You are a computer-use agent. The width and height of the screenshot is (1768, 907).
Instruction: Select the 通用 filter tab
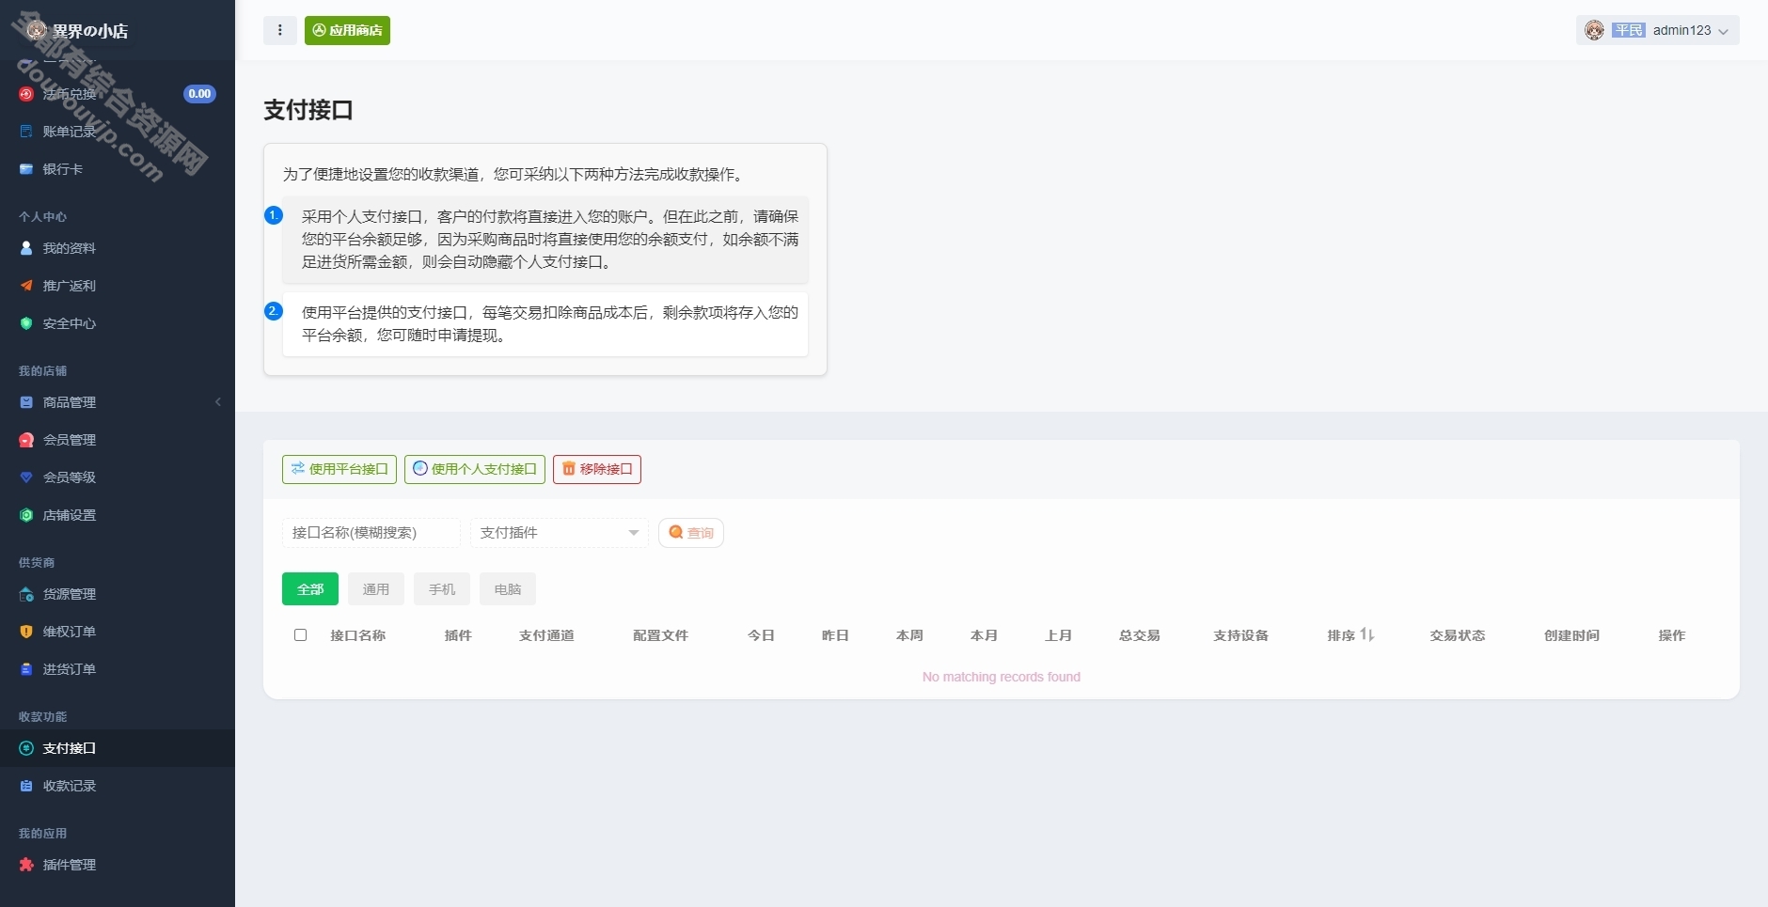click(376, 589)
